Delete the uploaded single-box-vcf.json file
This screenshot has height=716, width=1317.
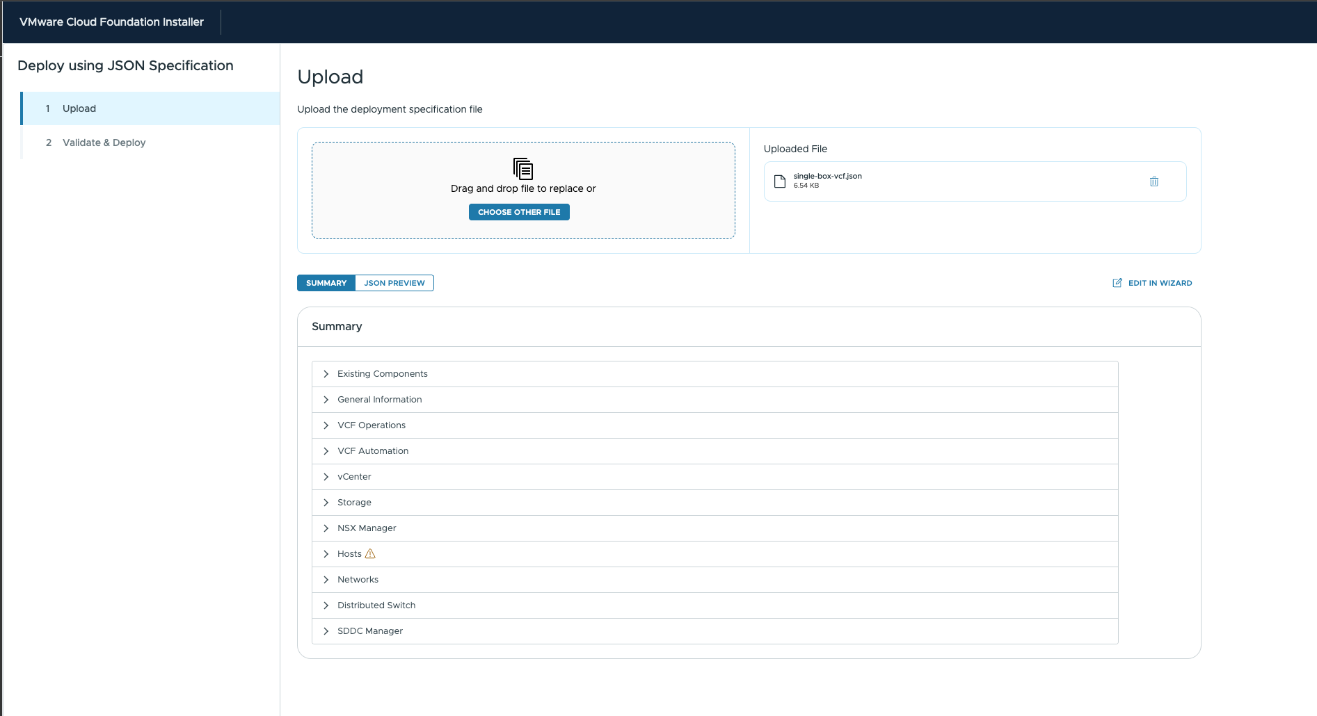click(1154, 181)
